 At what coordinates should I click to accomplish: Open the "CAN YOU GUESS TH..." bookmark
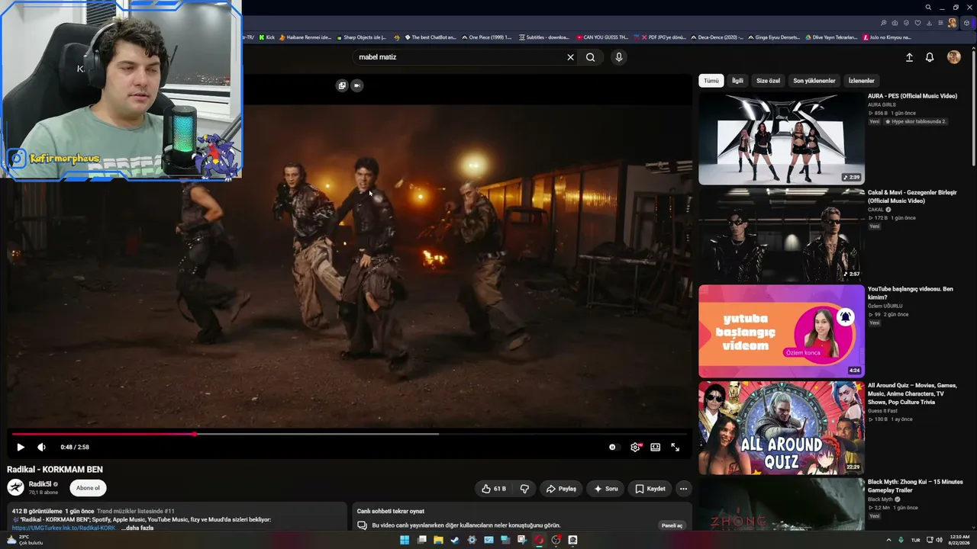[602, 37]
